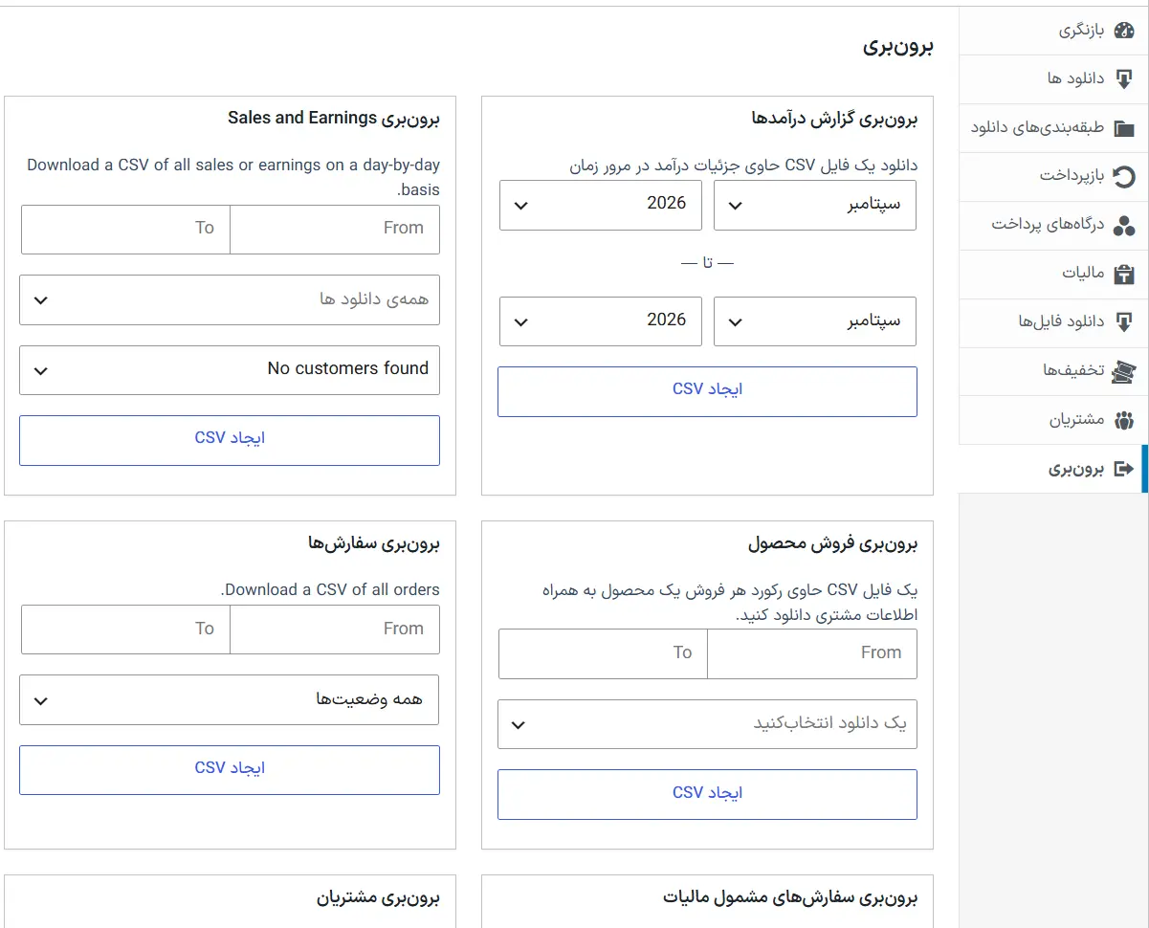Click the درگاه‌های پرداخت gateways icon

[x=1124, y=226]
